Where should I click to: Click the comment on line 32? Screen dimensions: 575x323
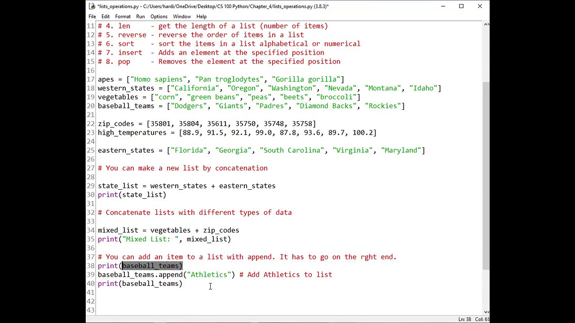pyautogui.click(x=195, y=213)
